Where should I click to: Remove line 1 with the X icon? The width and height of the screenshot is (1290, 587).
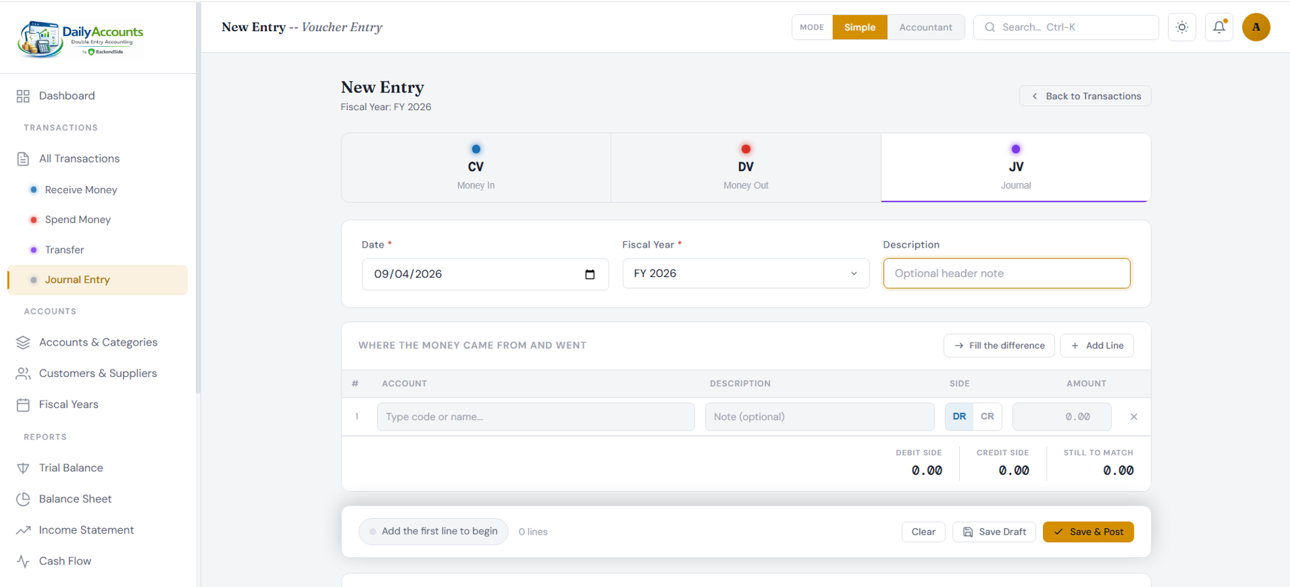point(1134,417)
